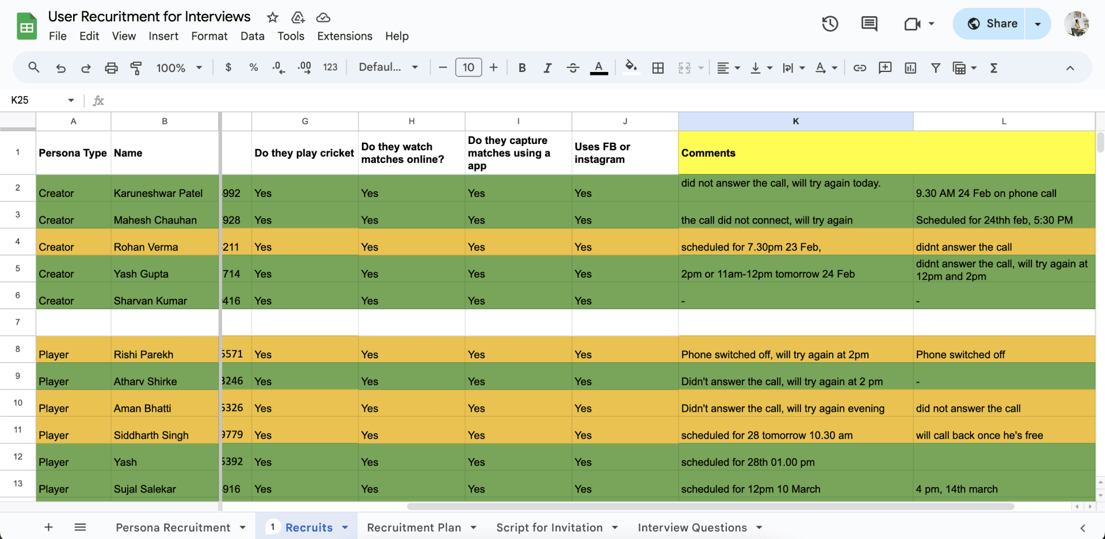This screenshot has height=539, width=1105.
Task: Expand the font family dropdown
Action: (x=388, y=67)
